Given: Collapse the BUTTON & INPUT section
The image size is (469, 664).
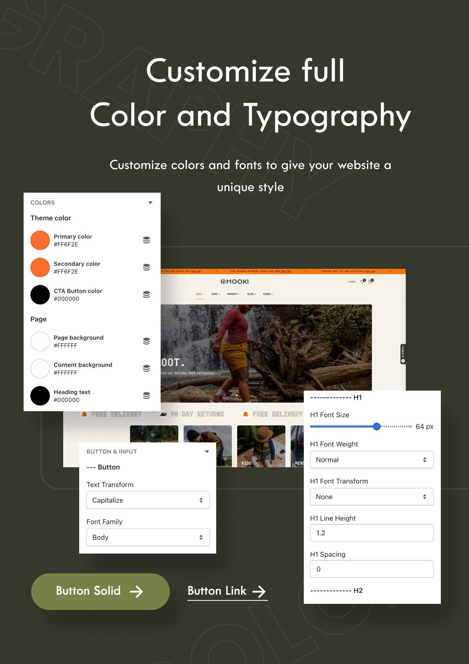Looking at the screenshot, I should pyautogui.click(x=207, y=452).
